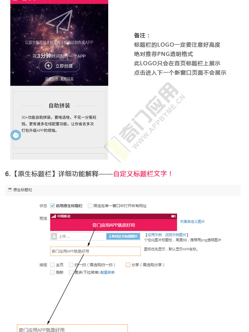This screenshot has height=332, width=249.
Task: Open the blue floating chat bubble icon
Action: click(x=16, y=135)
